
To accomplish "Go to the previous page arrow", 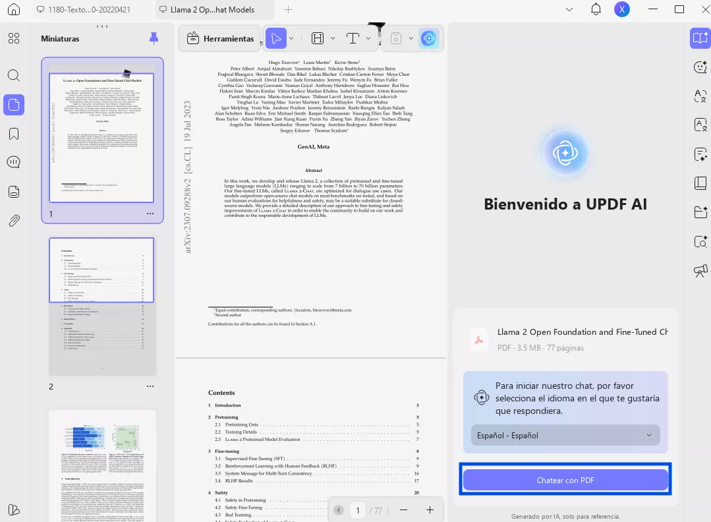I will (x=338, y=510).
